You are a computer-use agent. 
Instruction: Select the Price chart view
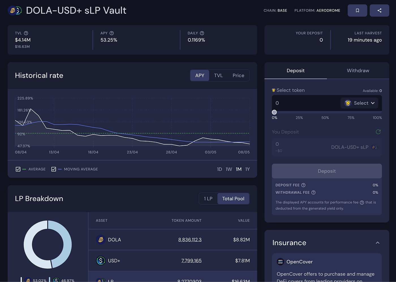point(238,75)
